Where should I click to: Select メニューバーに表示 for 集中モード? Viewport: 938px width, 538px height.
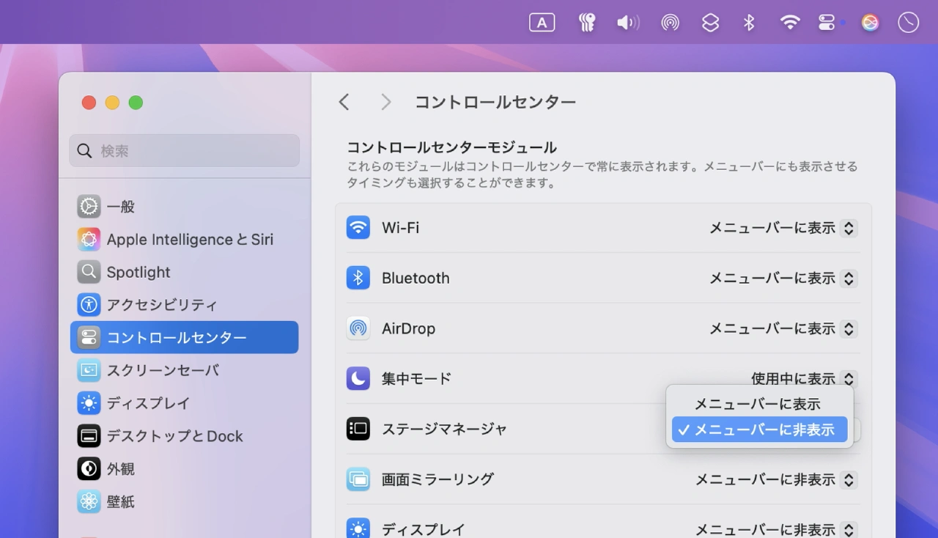click(x=757, y=403)
